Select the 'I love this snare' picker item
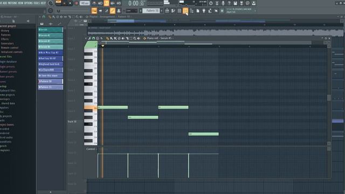The width and height of the screenshot is (345, 194). 51,75
